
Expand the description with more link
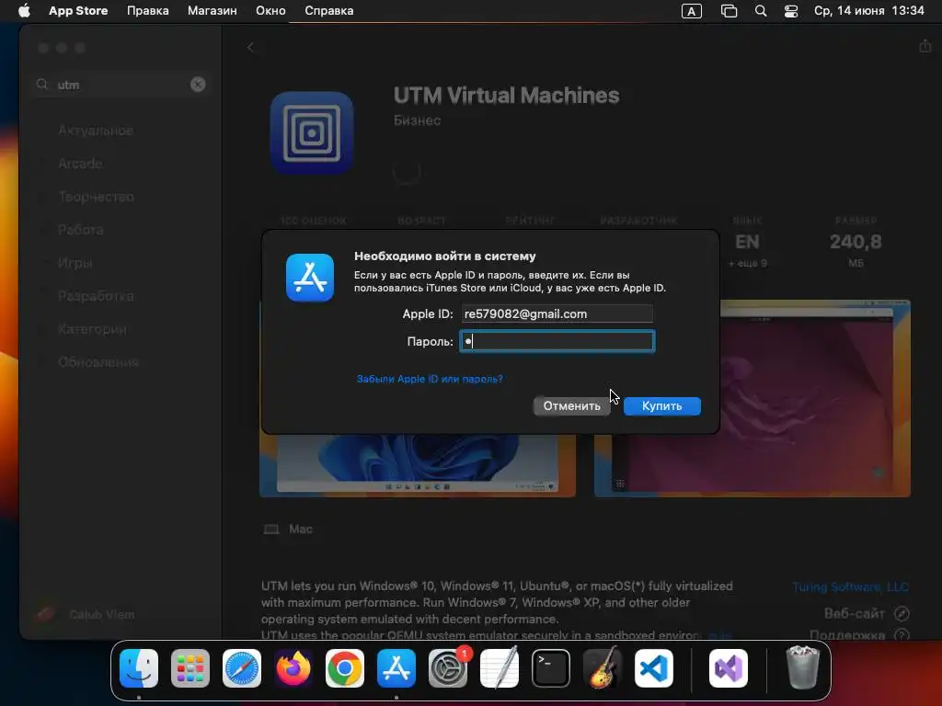(720, 635)
